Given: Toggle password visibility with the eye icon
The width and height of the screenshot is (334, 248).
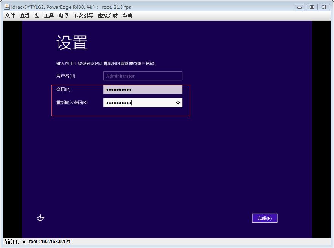Looking at the screenshot, I should pyautogui.click(x=178, y=102).
